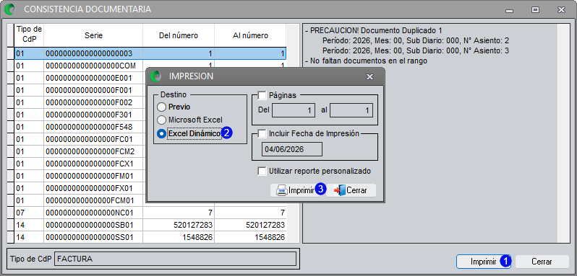
Task: Click the line mentioning N° Asiento: 2
Action: point(416,40)
